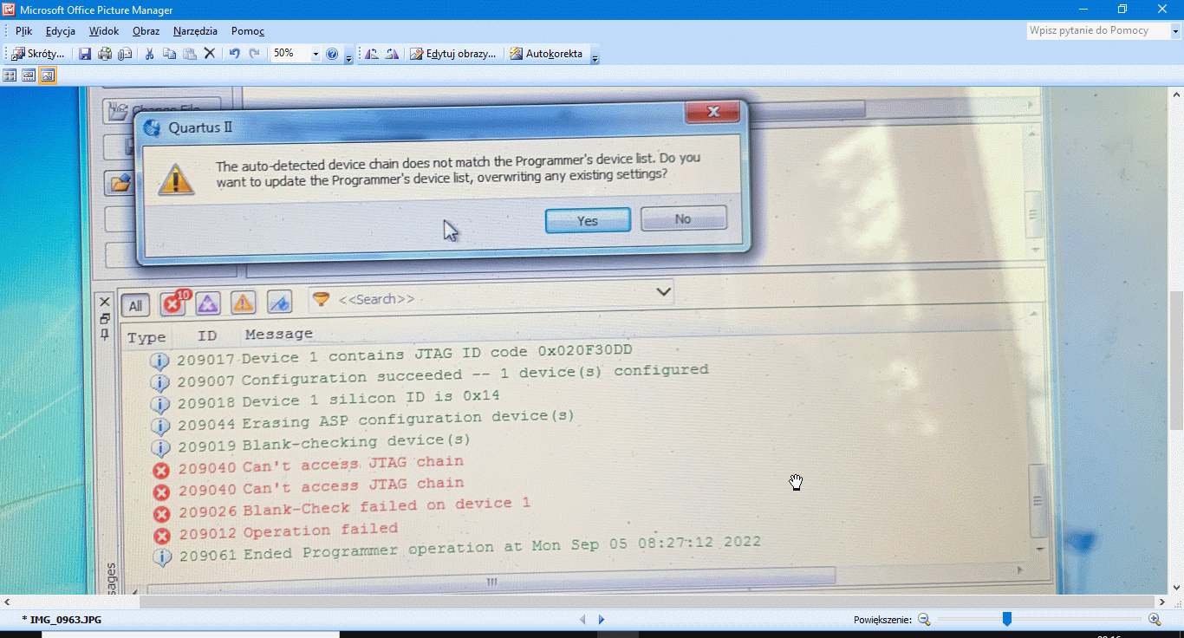Rotate the picture right with the toolbar icon
1184x638 pixels.
(x=392, y=54)
